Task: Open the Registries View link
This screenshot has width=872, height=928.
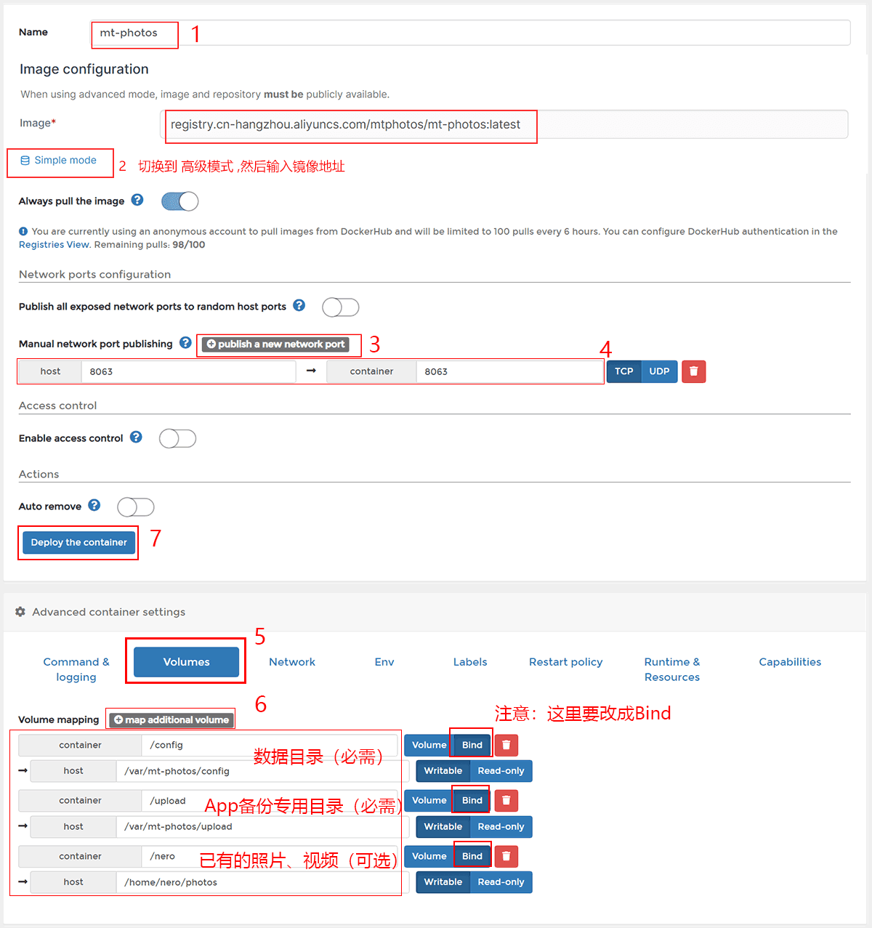Action: (x=54, y=245)
